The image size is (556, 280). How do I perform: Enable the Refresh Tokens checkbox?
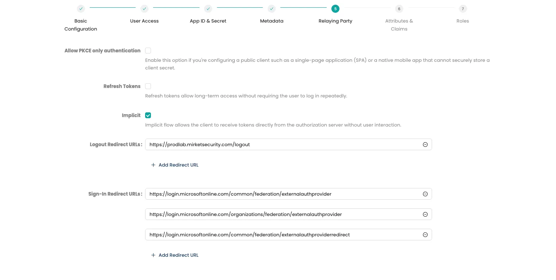(x=148, y=86)
